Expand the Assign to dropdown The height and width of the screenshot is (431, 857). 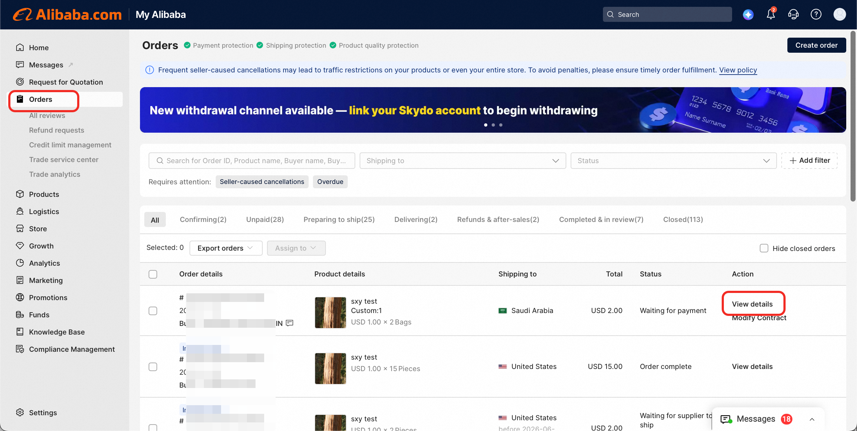(296, 248)
